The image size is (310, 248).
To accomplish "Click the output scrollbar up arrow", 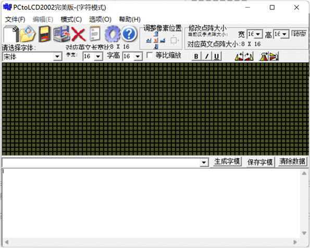I will pos(304,173).
